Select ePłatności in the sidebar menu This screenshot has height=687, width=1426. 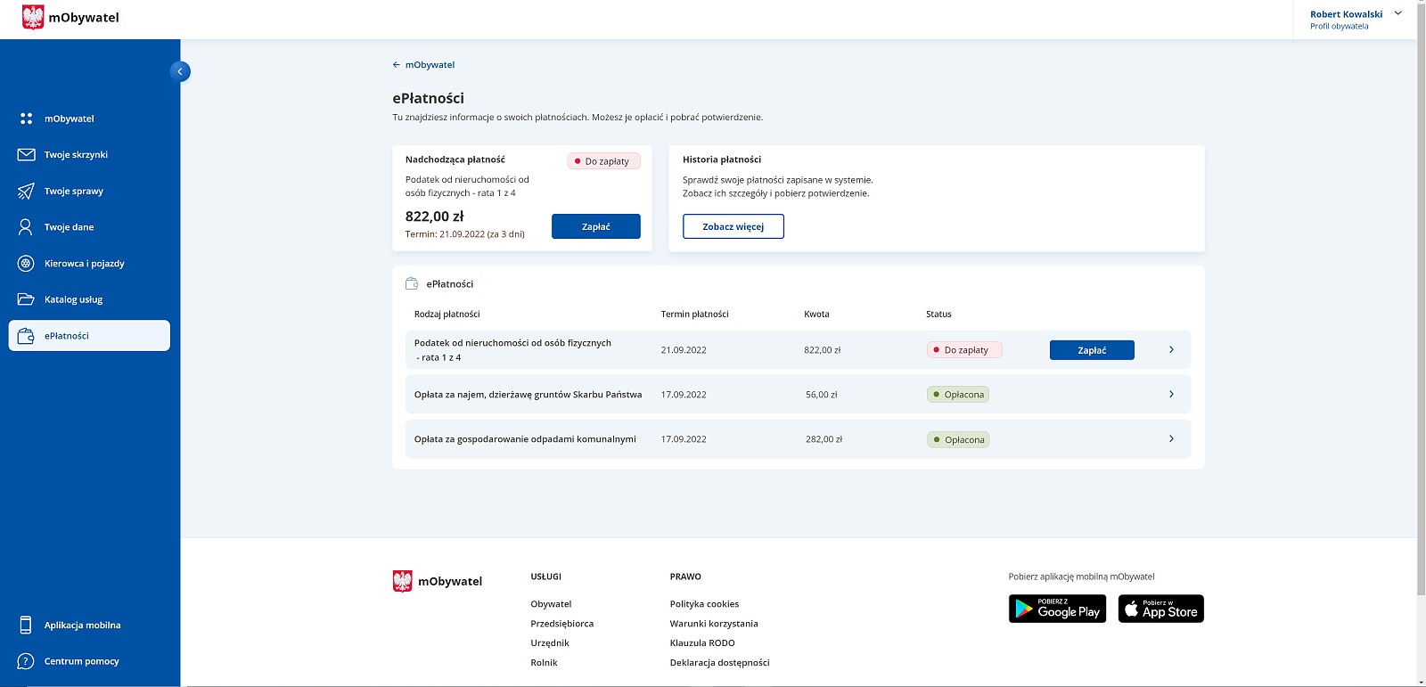[x=89, y=336]
